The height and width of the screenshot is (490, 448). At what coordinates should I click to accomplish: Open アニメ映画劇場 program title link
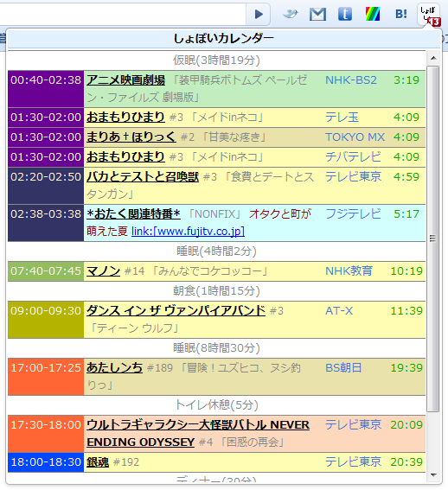tap(125, 80)
